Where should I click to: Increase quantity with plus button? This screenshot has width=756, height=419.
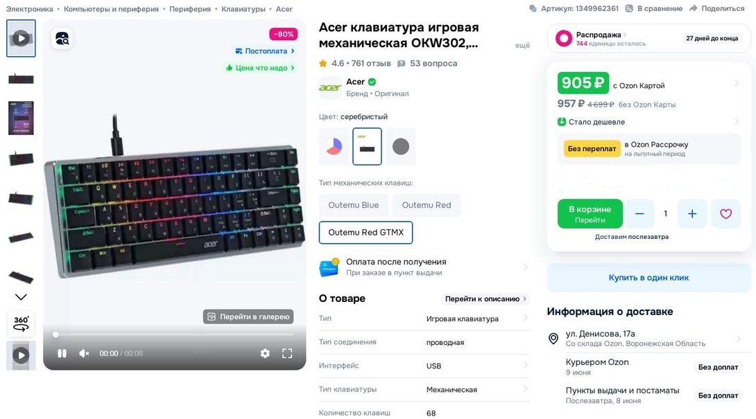click(692, 213)
